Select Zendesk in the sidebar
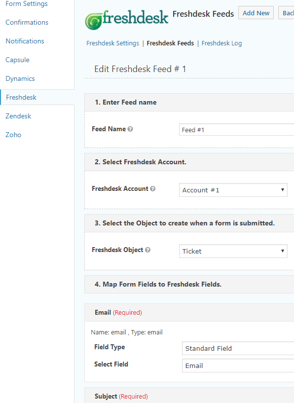Image resolution: width=294 pixels, height=403 pixels. [18, 116]
